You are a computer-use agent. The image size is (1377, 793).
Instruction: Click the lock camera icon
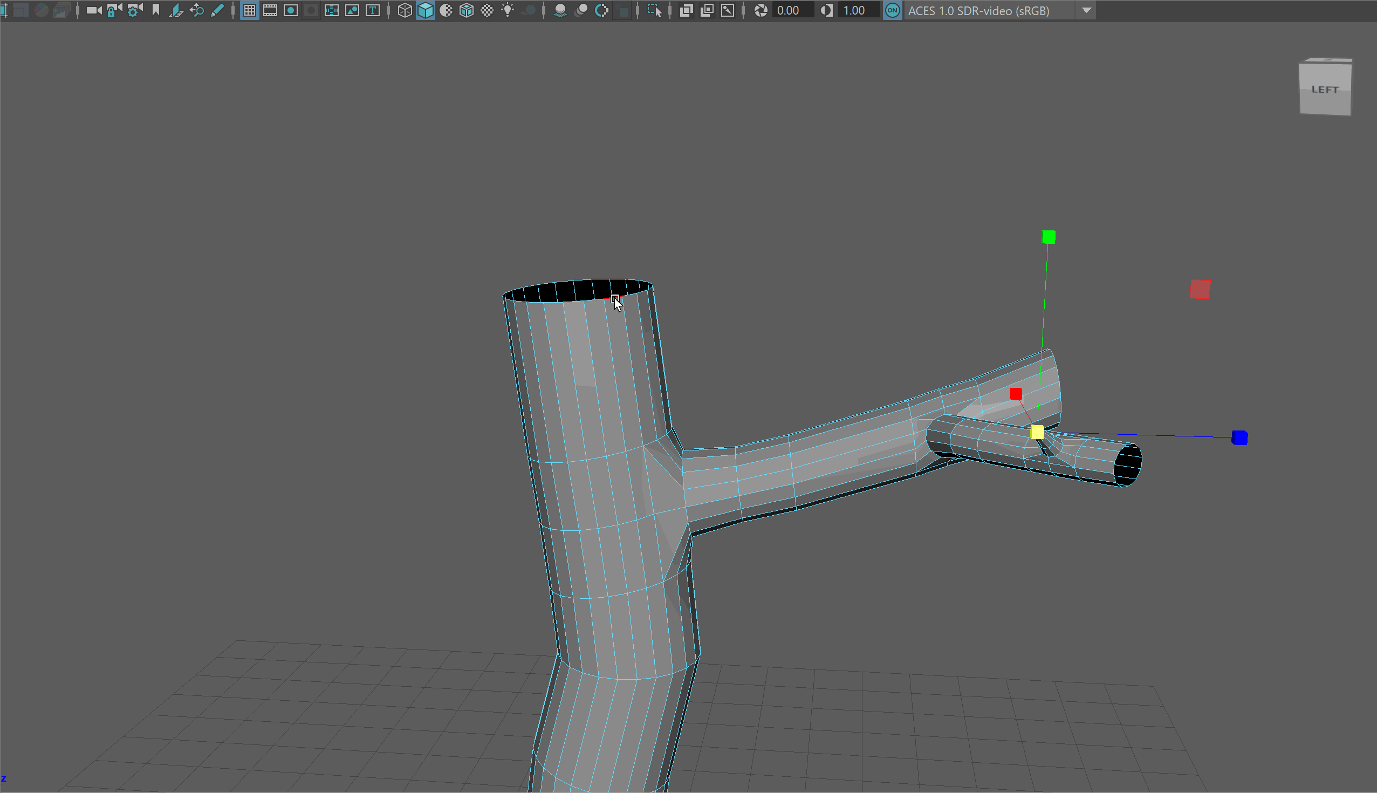pos(114,10)
